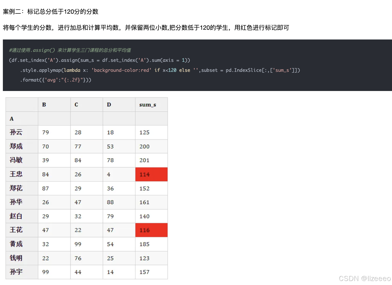Click the column header D
Image resolution: width=392 pixels, height=285 pixels.
click(x=109, y=104)
